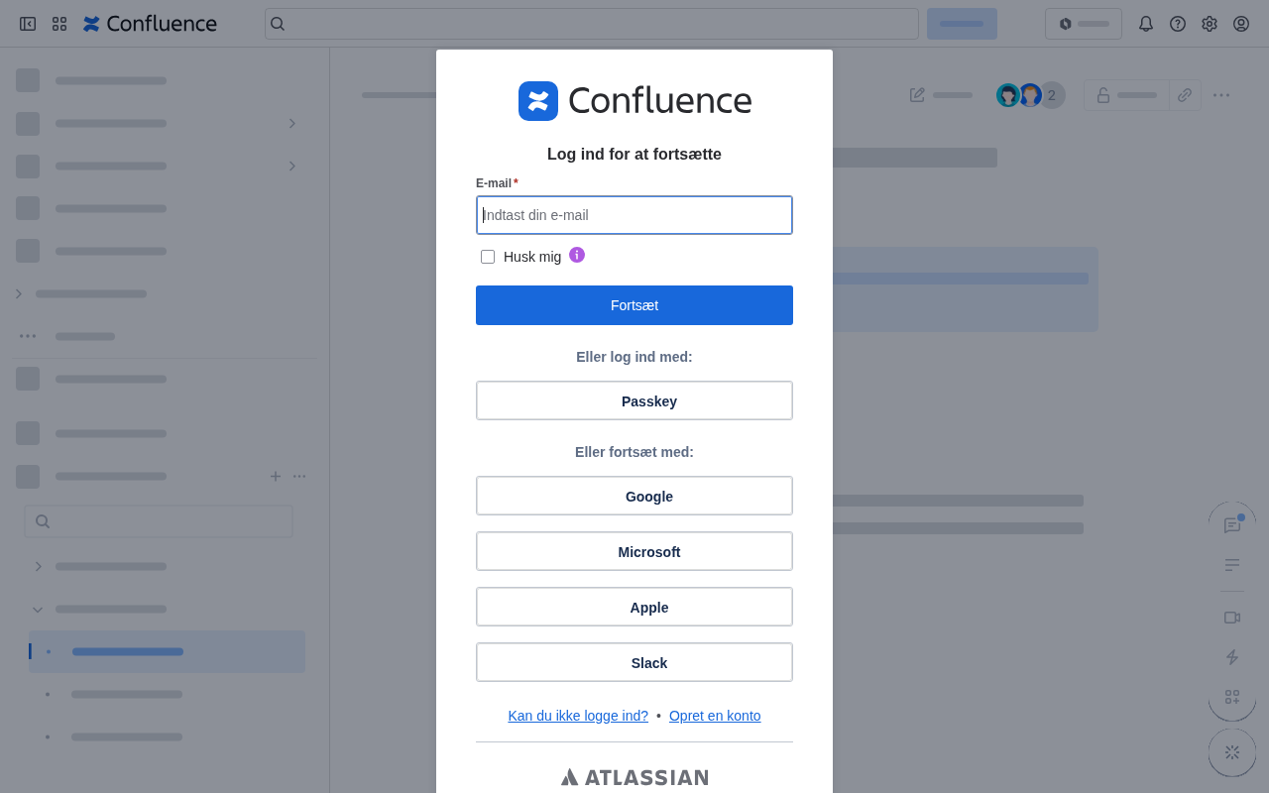The image size is (1269, 793).
Task: Open the page's more actions ellipsis
Action: tap(1221, 95)
